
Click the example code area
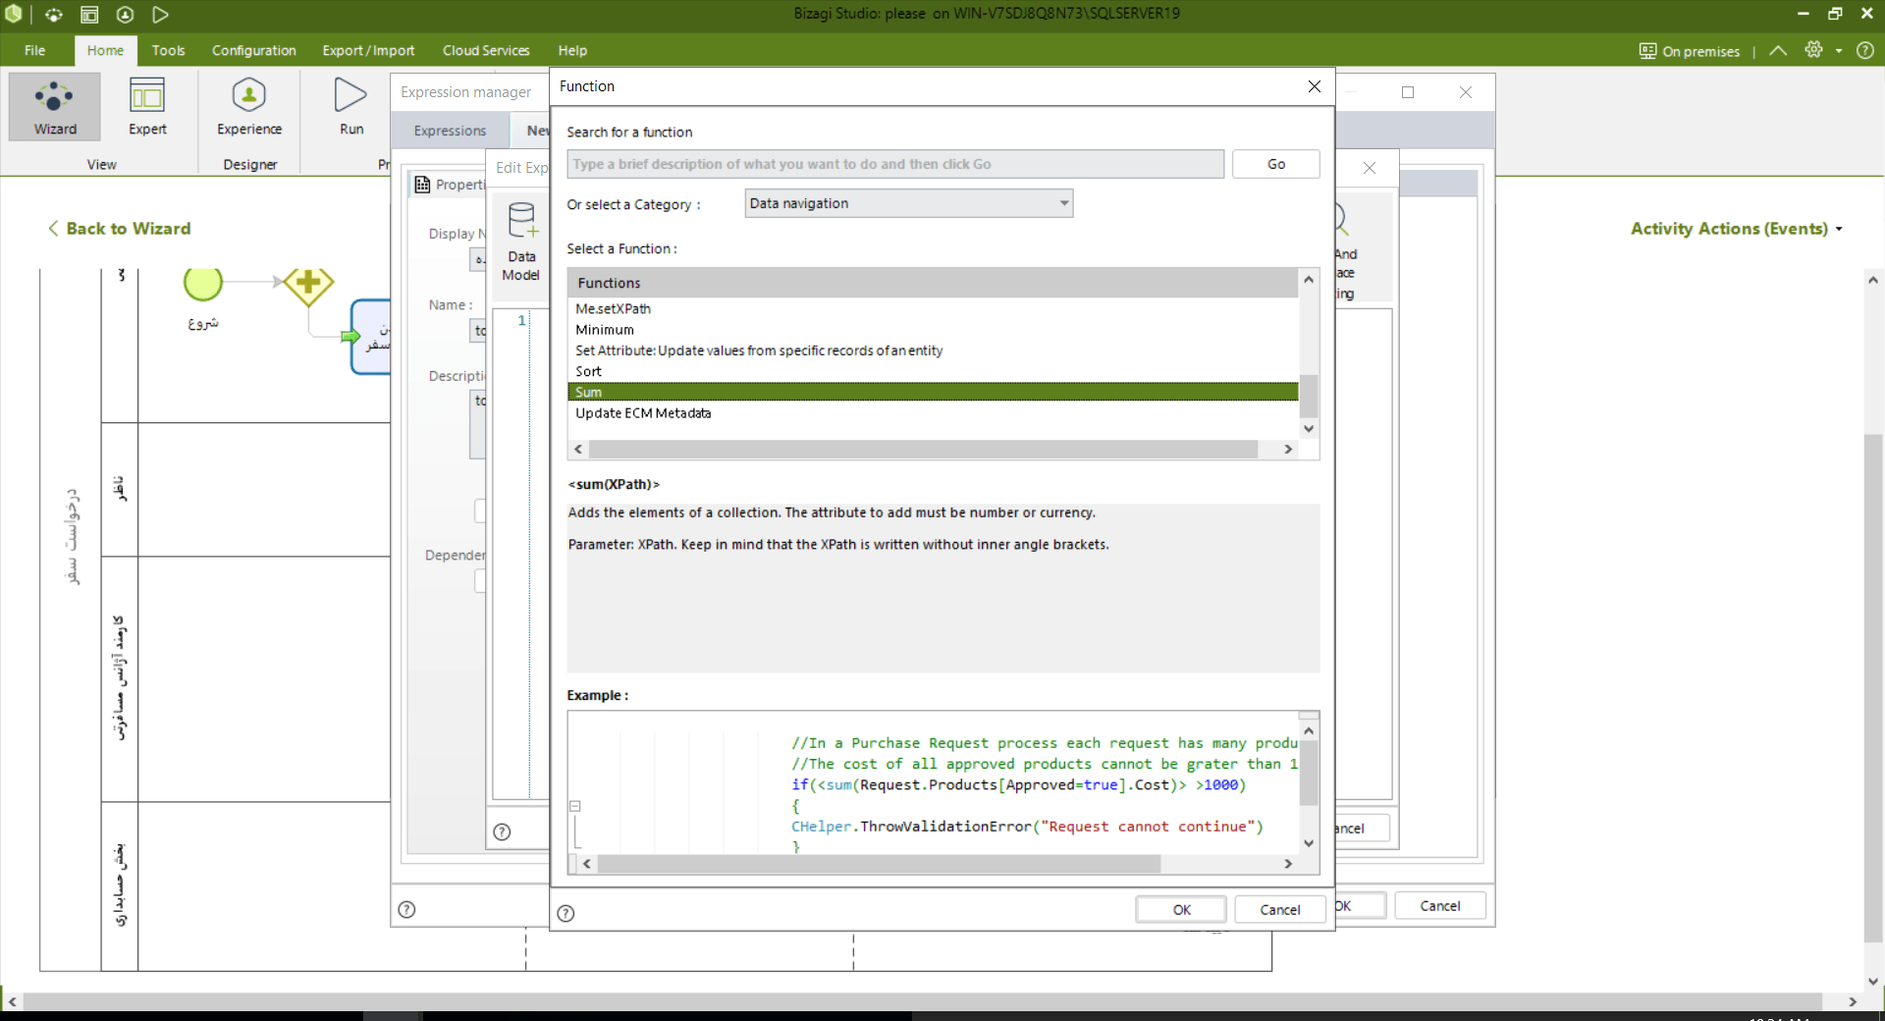coord(933,782)
